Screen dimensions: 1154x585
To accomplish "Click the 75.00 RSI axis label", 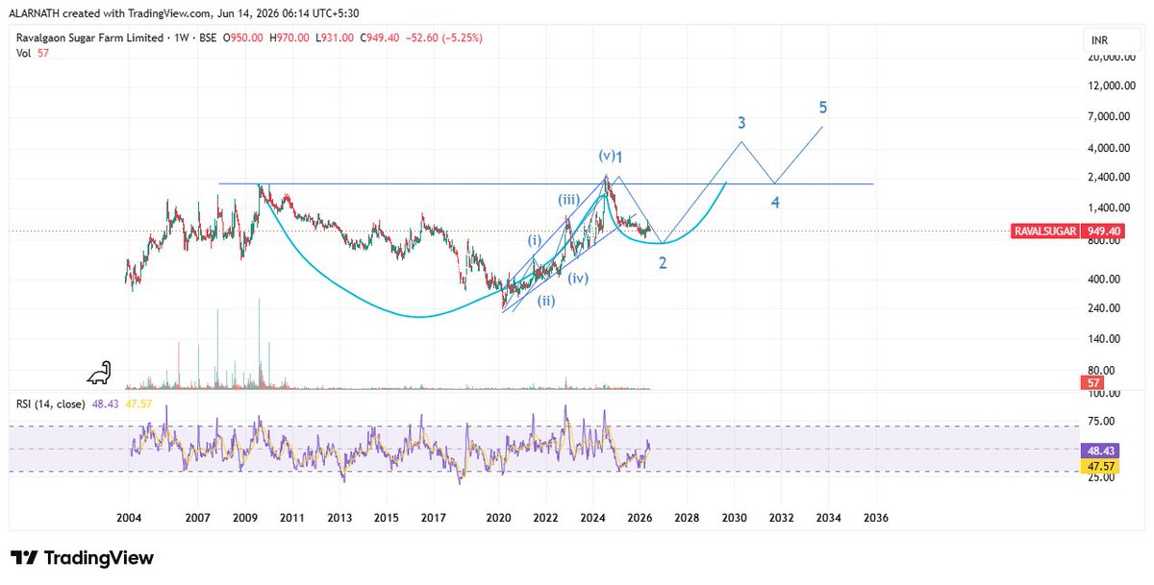I will point(1101,422).
